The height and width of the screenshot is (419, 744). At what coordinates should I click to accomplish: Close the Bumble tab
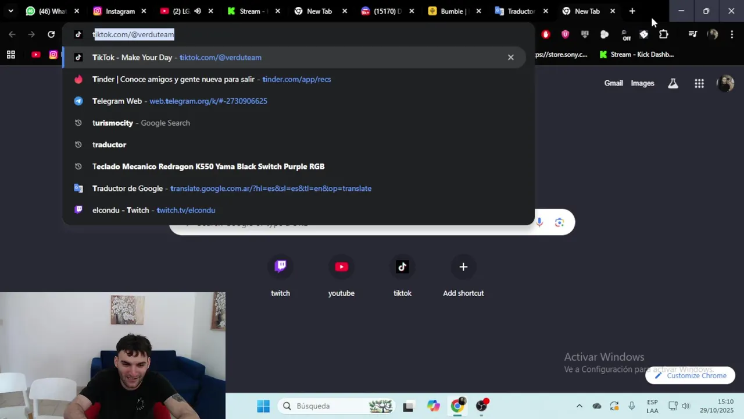pos(479,11)
